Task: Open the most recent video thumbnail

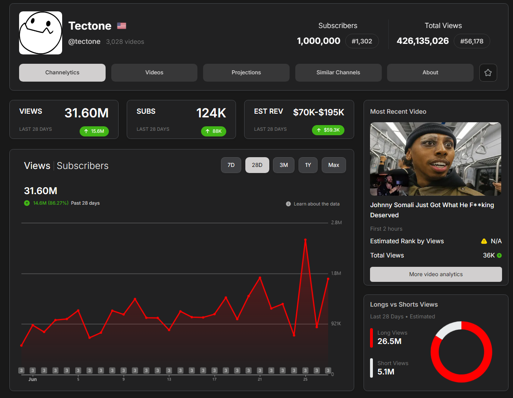Action: coord(435,159)
